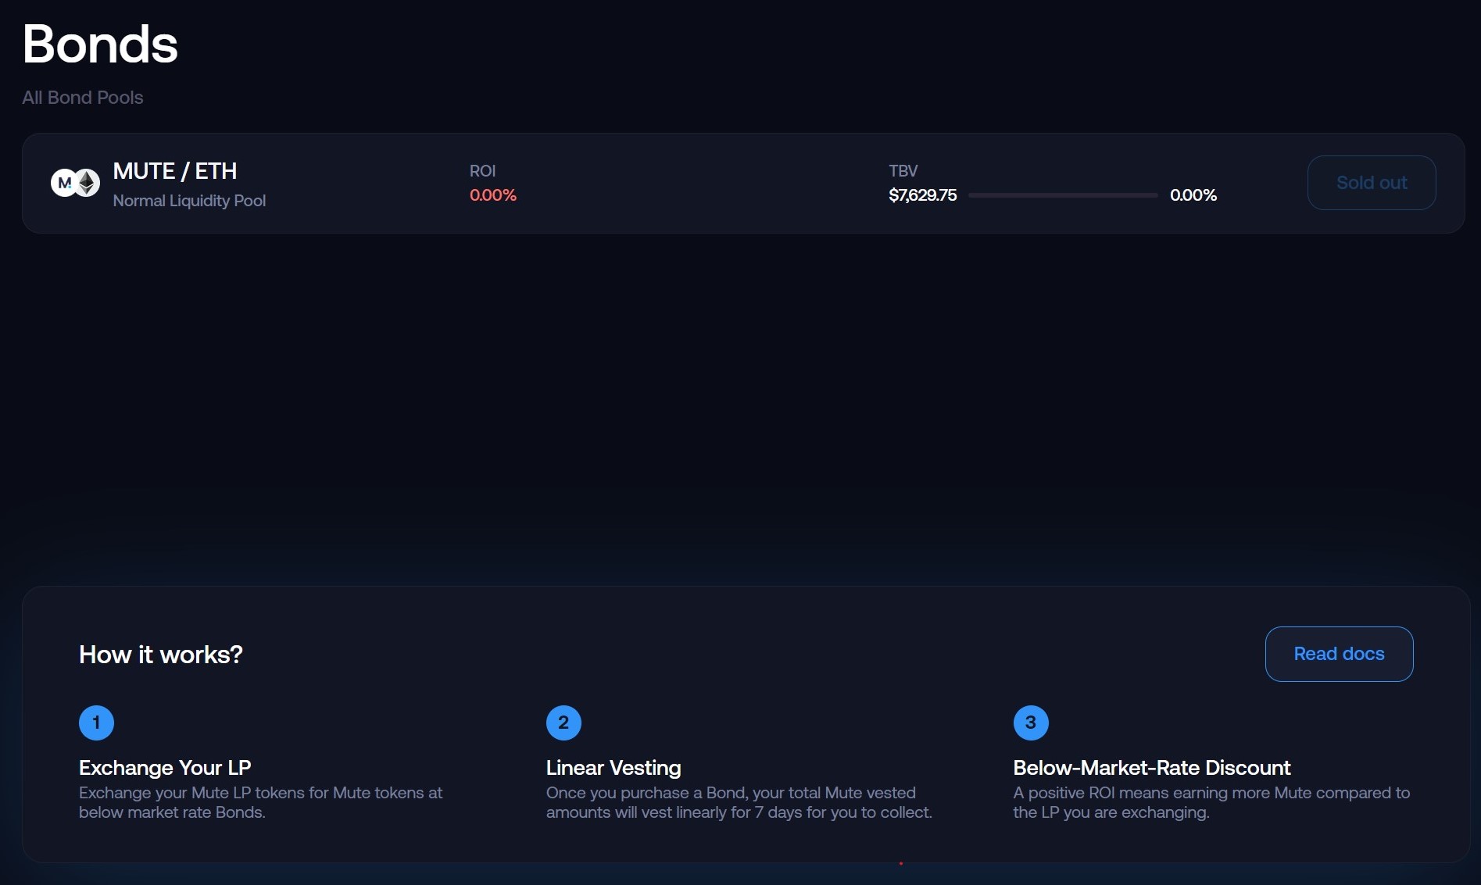
Task: Click the Exchange Your LP heading
Action: tap(165, 768)
